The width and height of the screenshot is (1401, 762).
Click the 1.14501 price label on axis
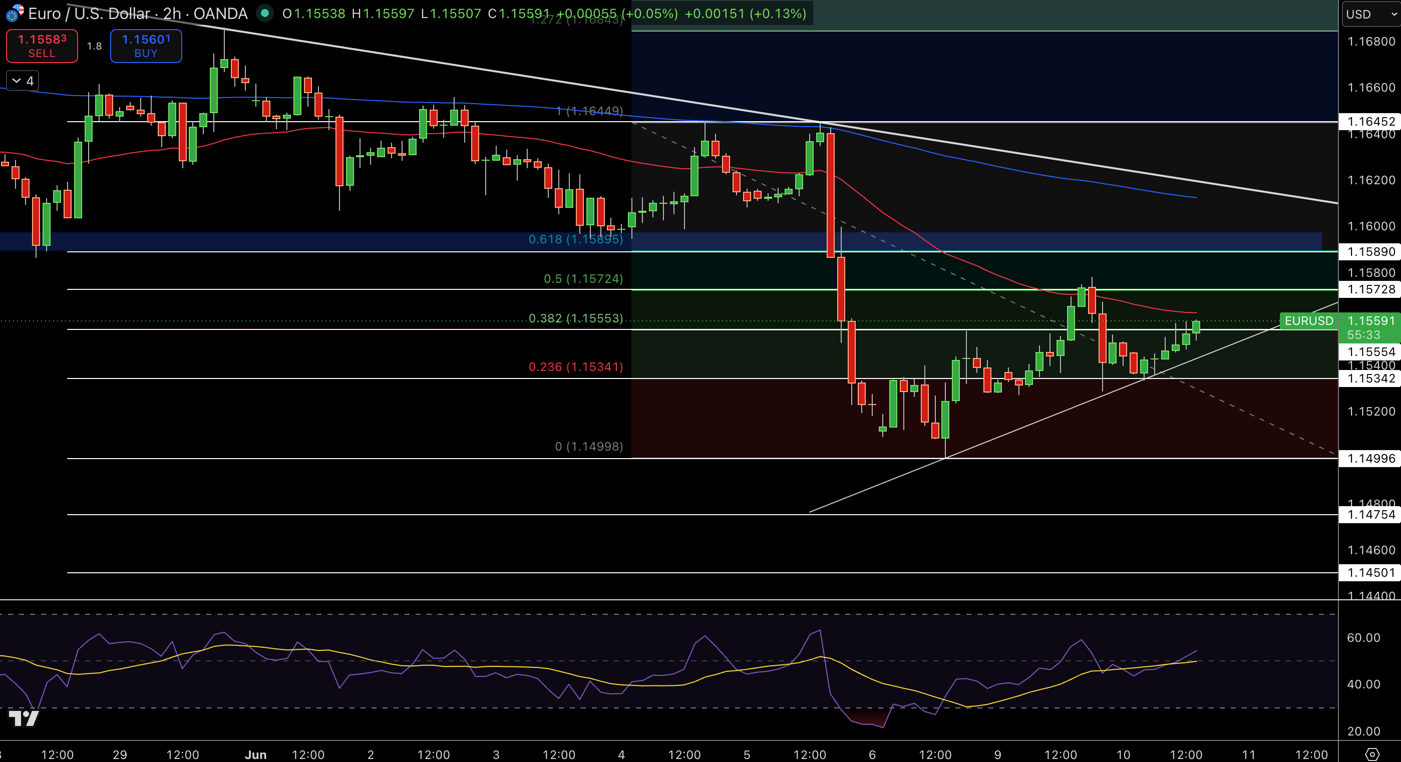click(1370, 573)
